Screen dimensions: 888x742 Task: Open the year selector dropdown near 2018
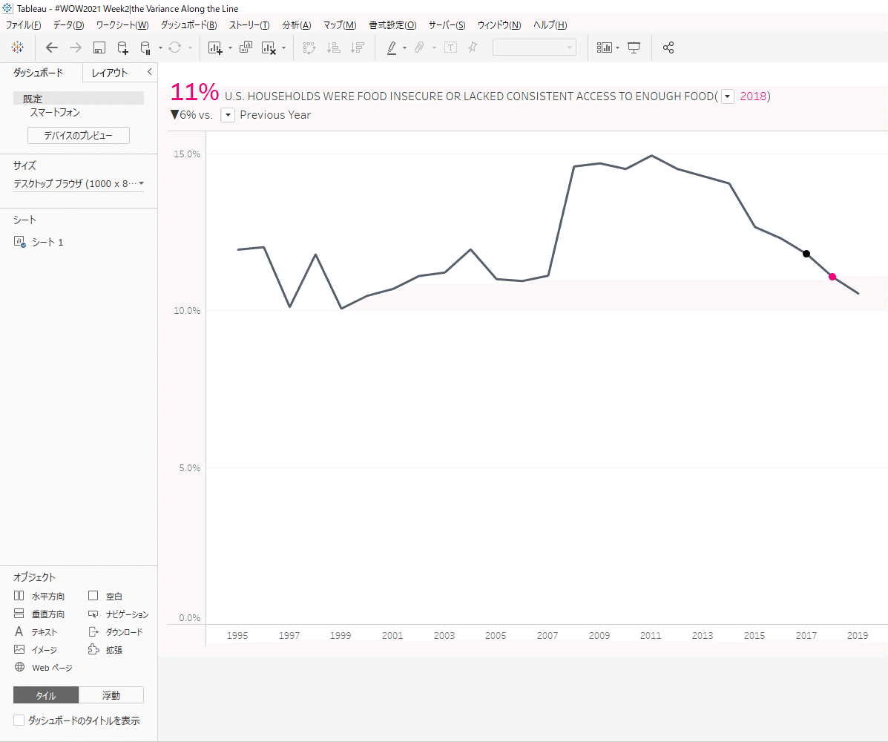728,96
